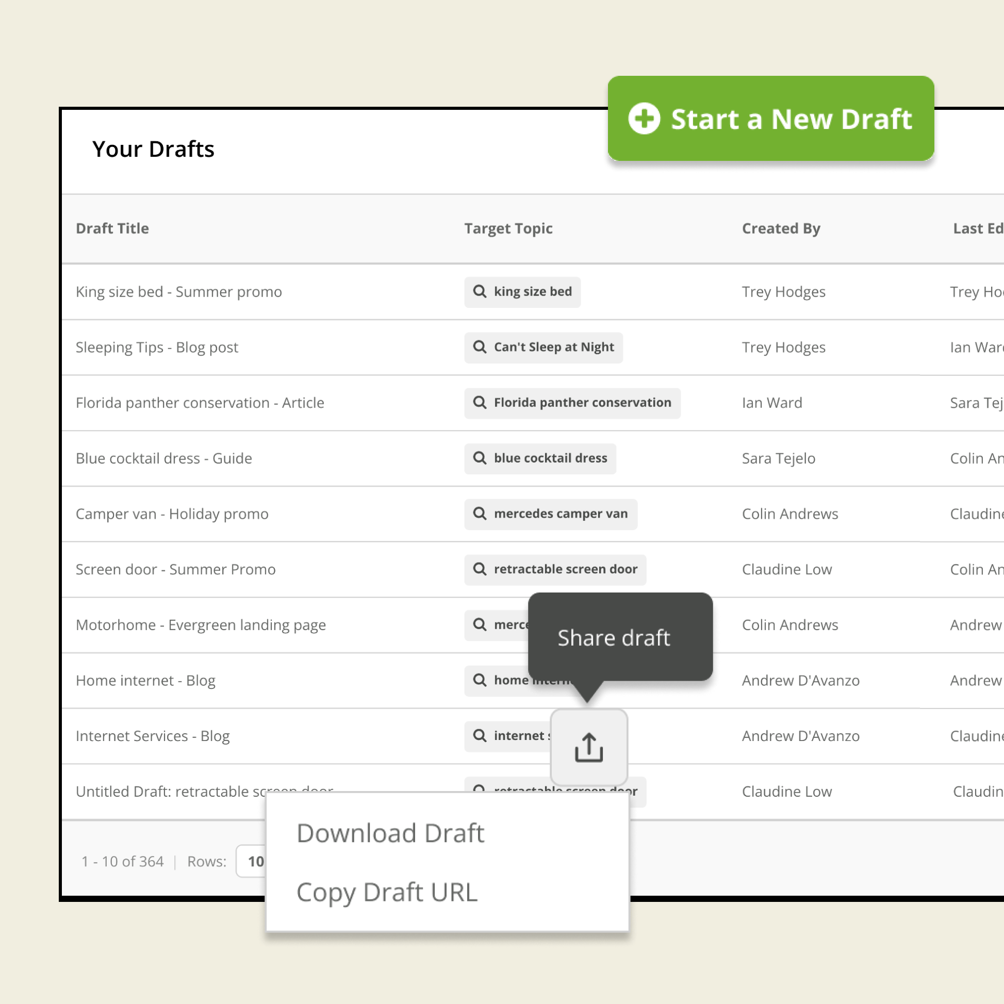Open the Sleeping Tips - Blog post draft
Viewport: 1004px width, 1004px height.
157,348
